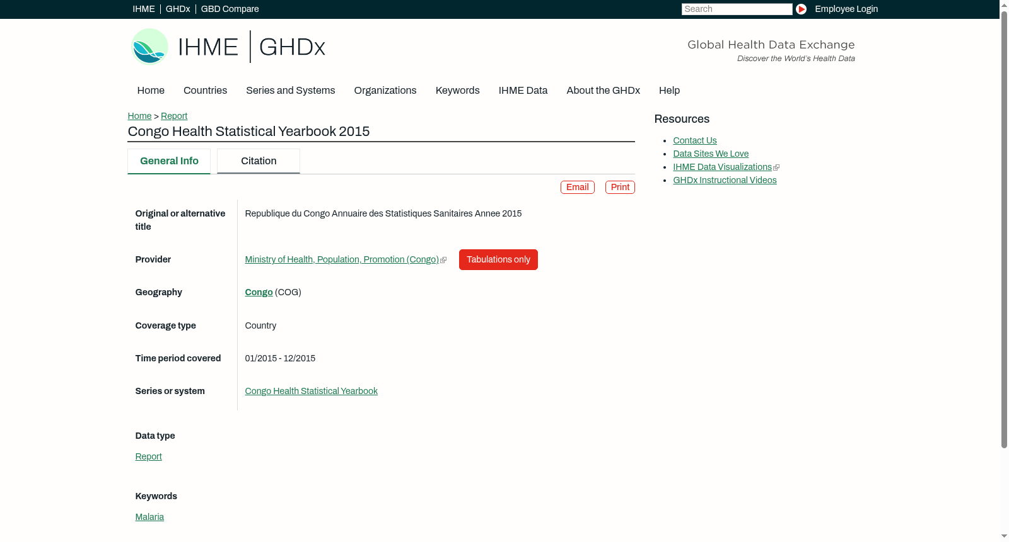Open Congo Health Statistical Yearbook series link
1009x542 pixels.
tap(312, 391)
